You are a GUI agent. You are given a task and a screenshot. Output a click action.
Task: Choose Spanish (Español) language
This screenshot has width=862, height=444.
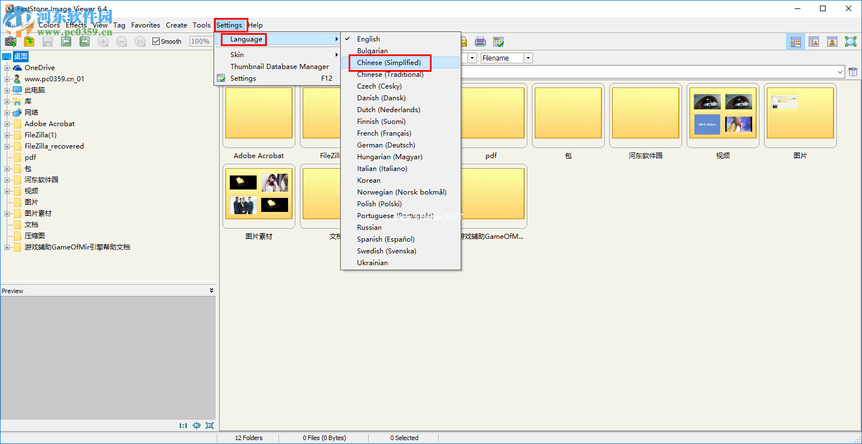pyautogui.click(x=401, y=239)
